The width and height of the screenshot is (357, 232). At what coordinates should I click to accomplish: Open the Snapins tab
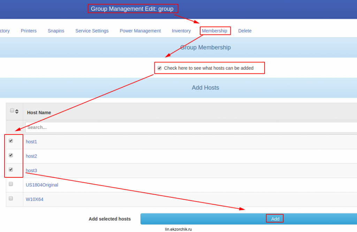tap(56, 31)
